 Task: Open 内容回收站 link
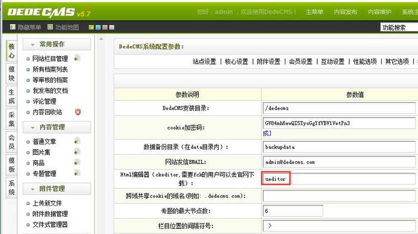point(47,112)
